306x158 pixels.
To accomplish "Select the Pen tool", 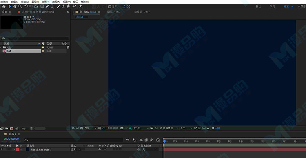I will (x=47, y=7).
